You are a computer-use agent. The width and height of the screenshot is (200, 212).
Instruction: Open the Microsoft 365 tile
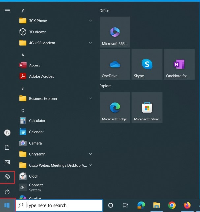click(x=115, y=32)
